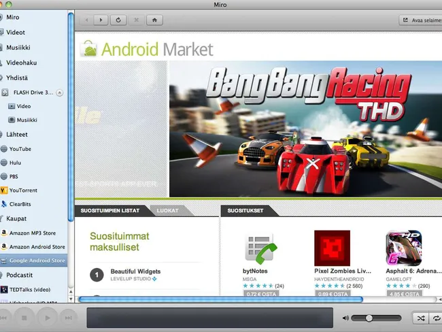The image size is (442, 332).
Task: Open the Suosituimmat maksulliset list
Action: pos(120,242)
